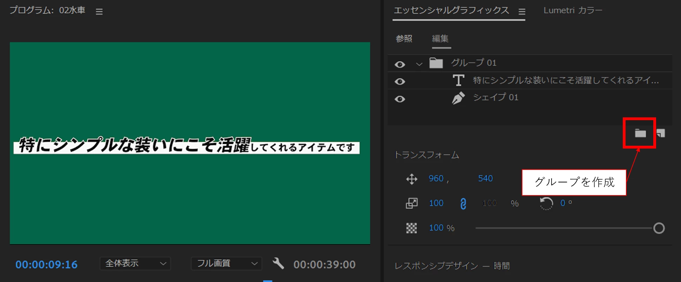Open the フル画質 resolution dropdown
Screen dimensions: 681x282
[x=226, y=263]
